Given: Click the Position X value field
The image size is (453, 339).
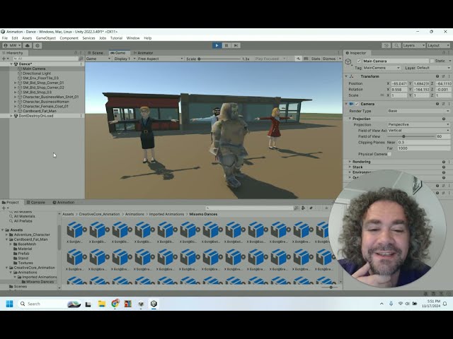Looking at the screenshot, I should [x=399, y=83].
